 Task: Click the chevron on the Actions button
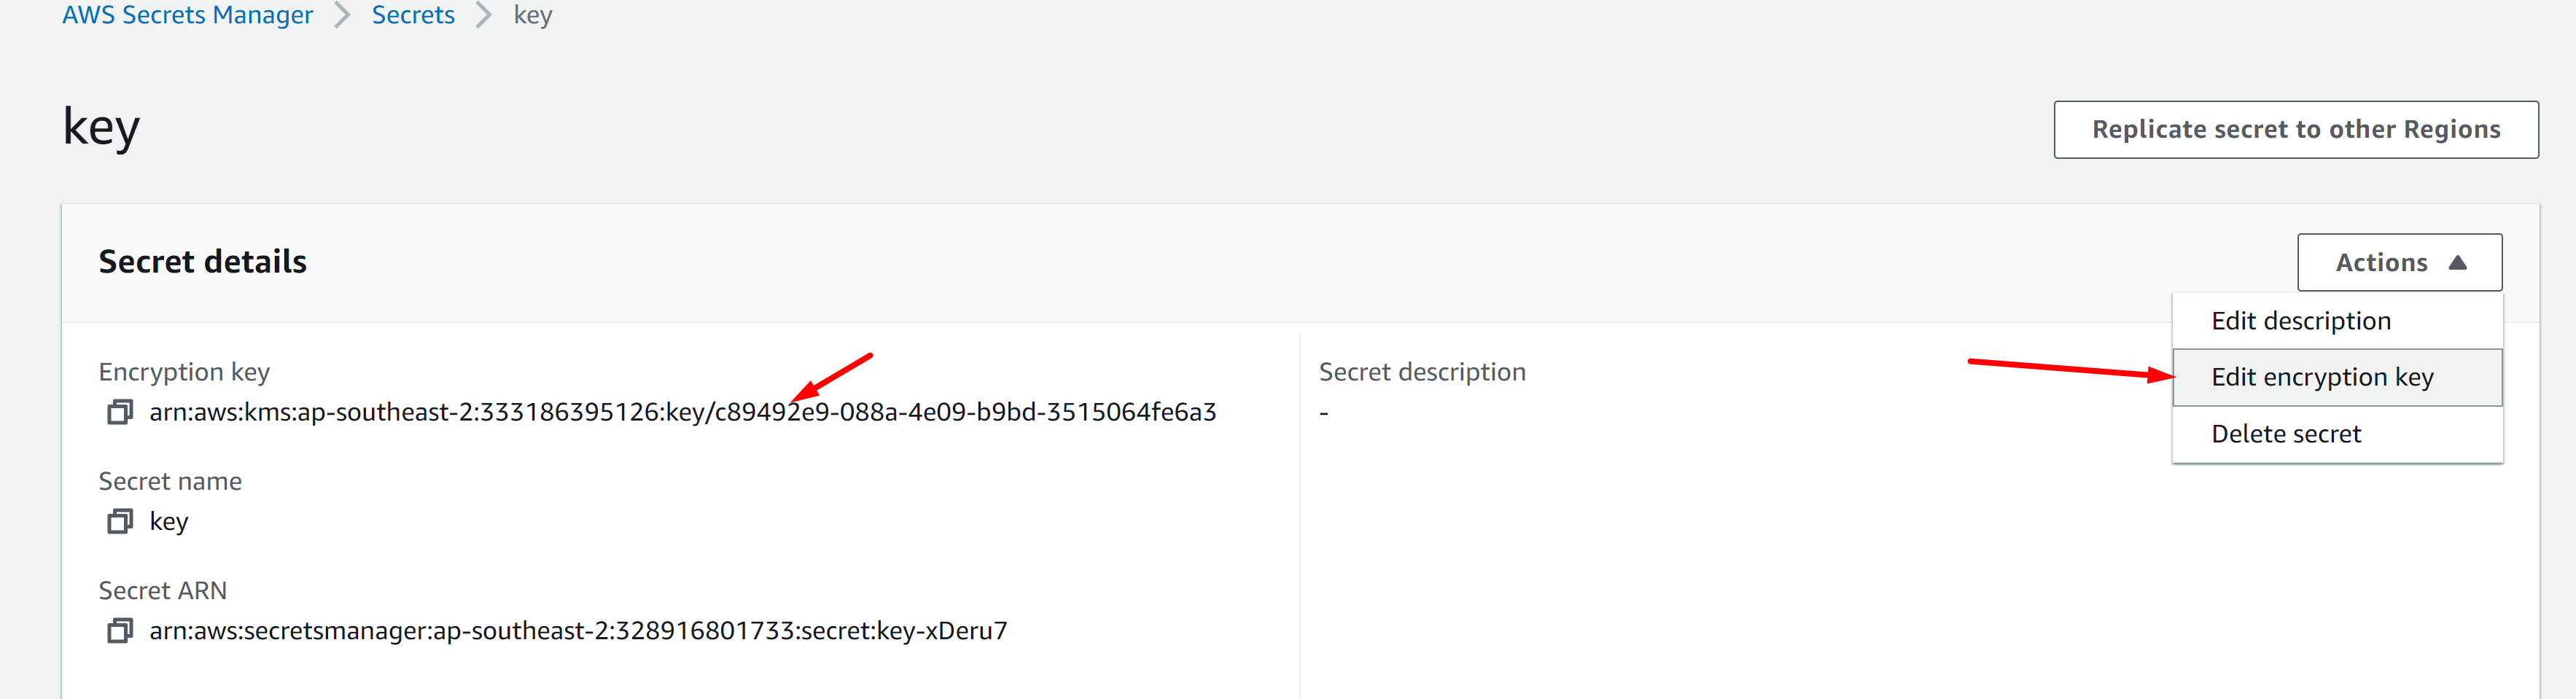click(2460, 261)
